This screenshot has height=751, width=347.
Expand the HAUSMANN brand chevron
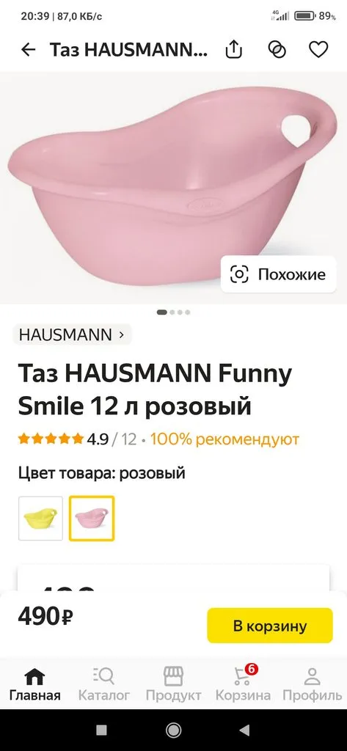click(121, 334)
